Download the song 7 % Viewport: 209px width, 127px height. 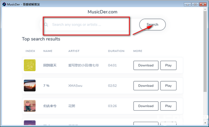pyautogui.click(x=146, y=86)
